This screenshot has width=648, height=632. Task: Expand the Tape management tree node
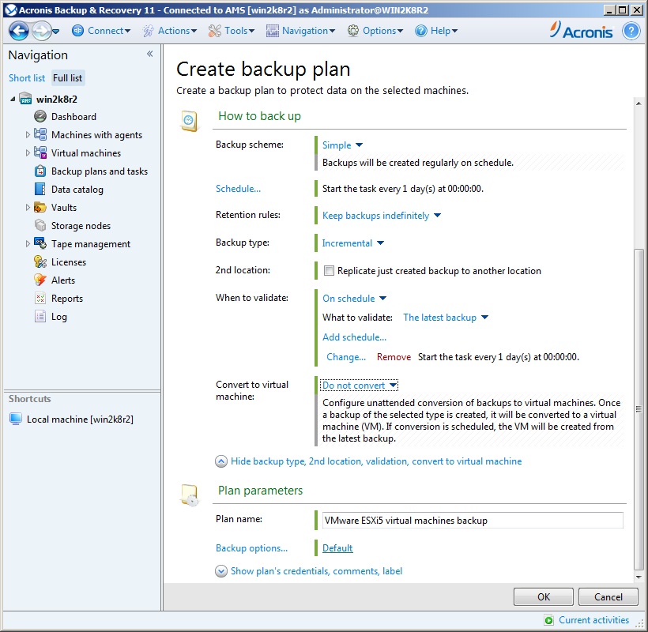click(x=28, y=243)
